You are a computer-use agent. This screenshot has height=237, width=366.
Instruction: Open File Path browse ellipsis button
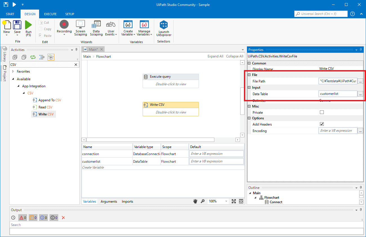pyautogui.click(x=360, y=81)
